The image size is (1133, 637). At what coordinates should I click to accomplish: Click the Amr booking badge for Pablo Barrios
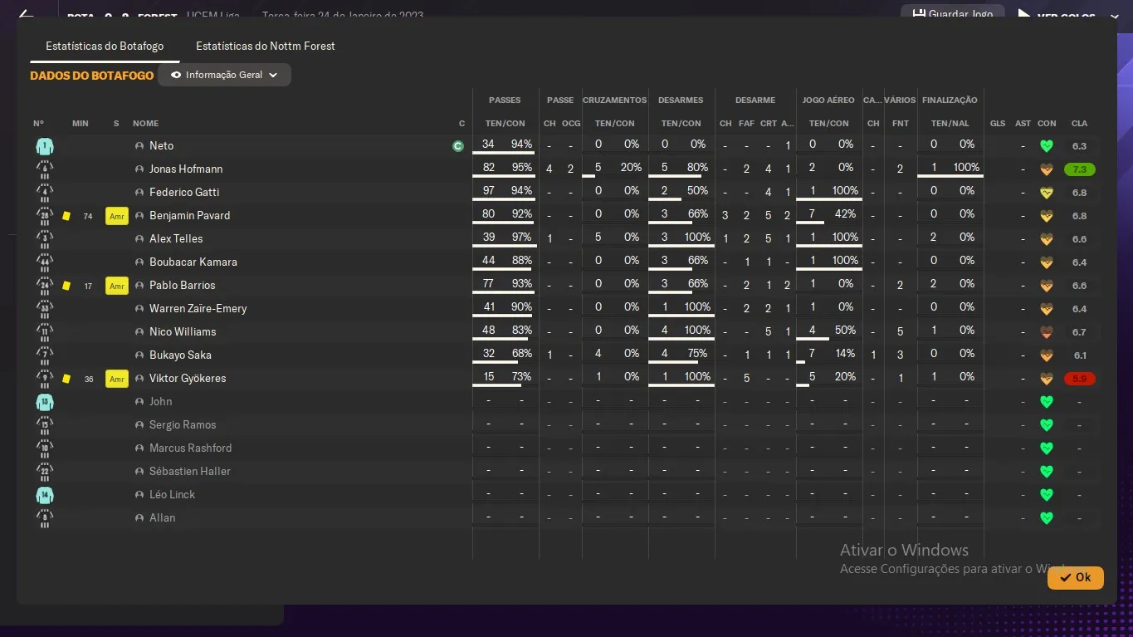point(116,286)
